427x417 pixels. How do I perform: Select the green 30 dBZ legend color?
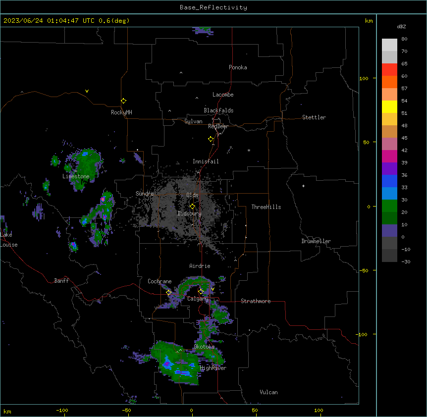tap(389, 206)
